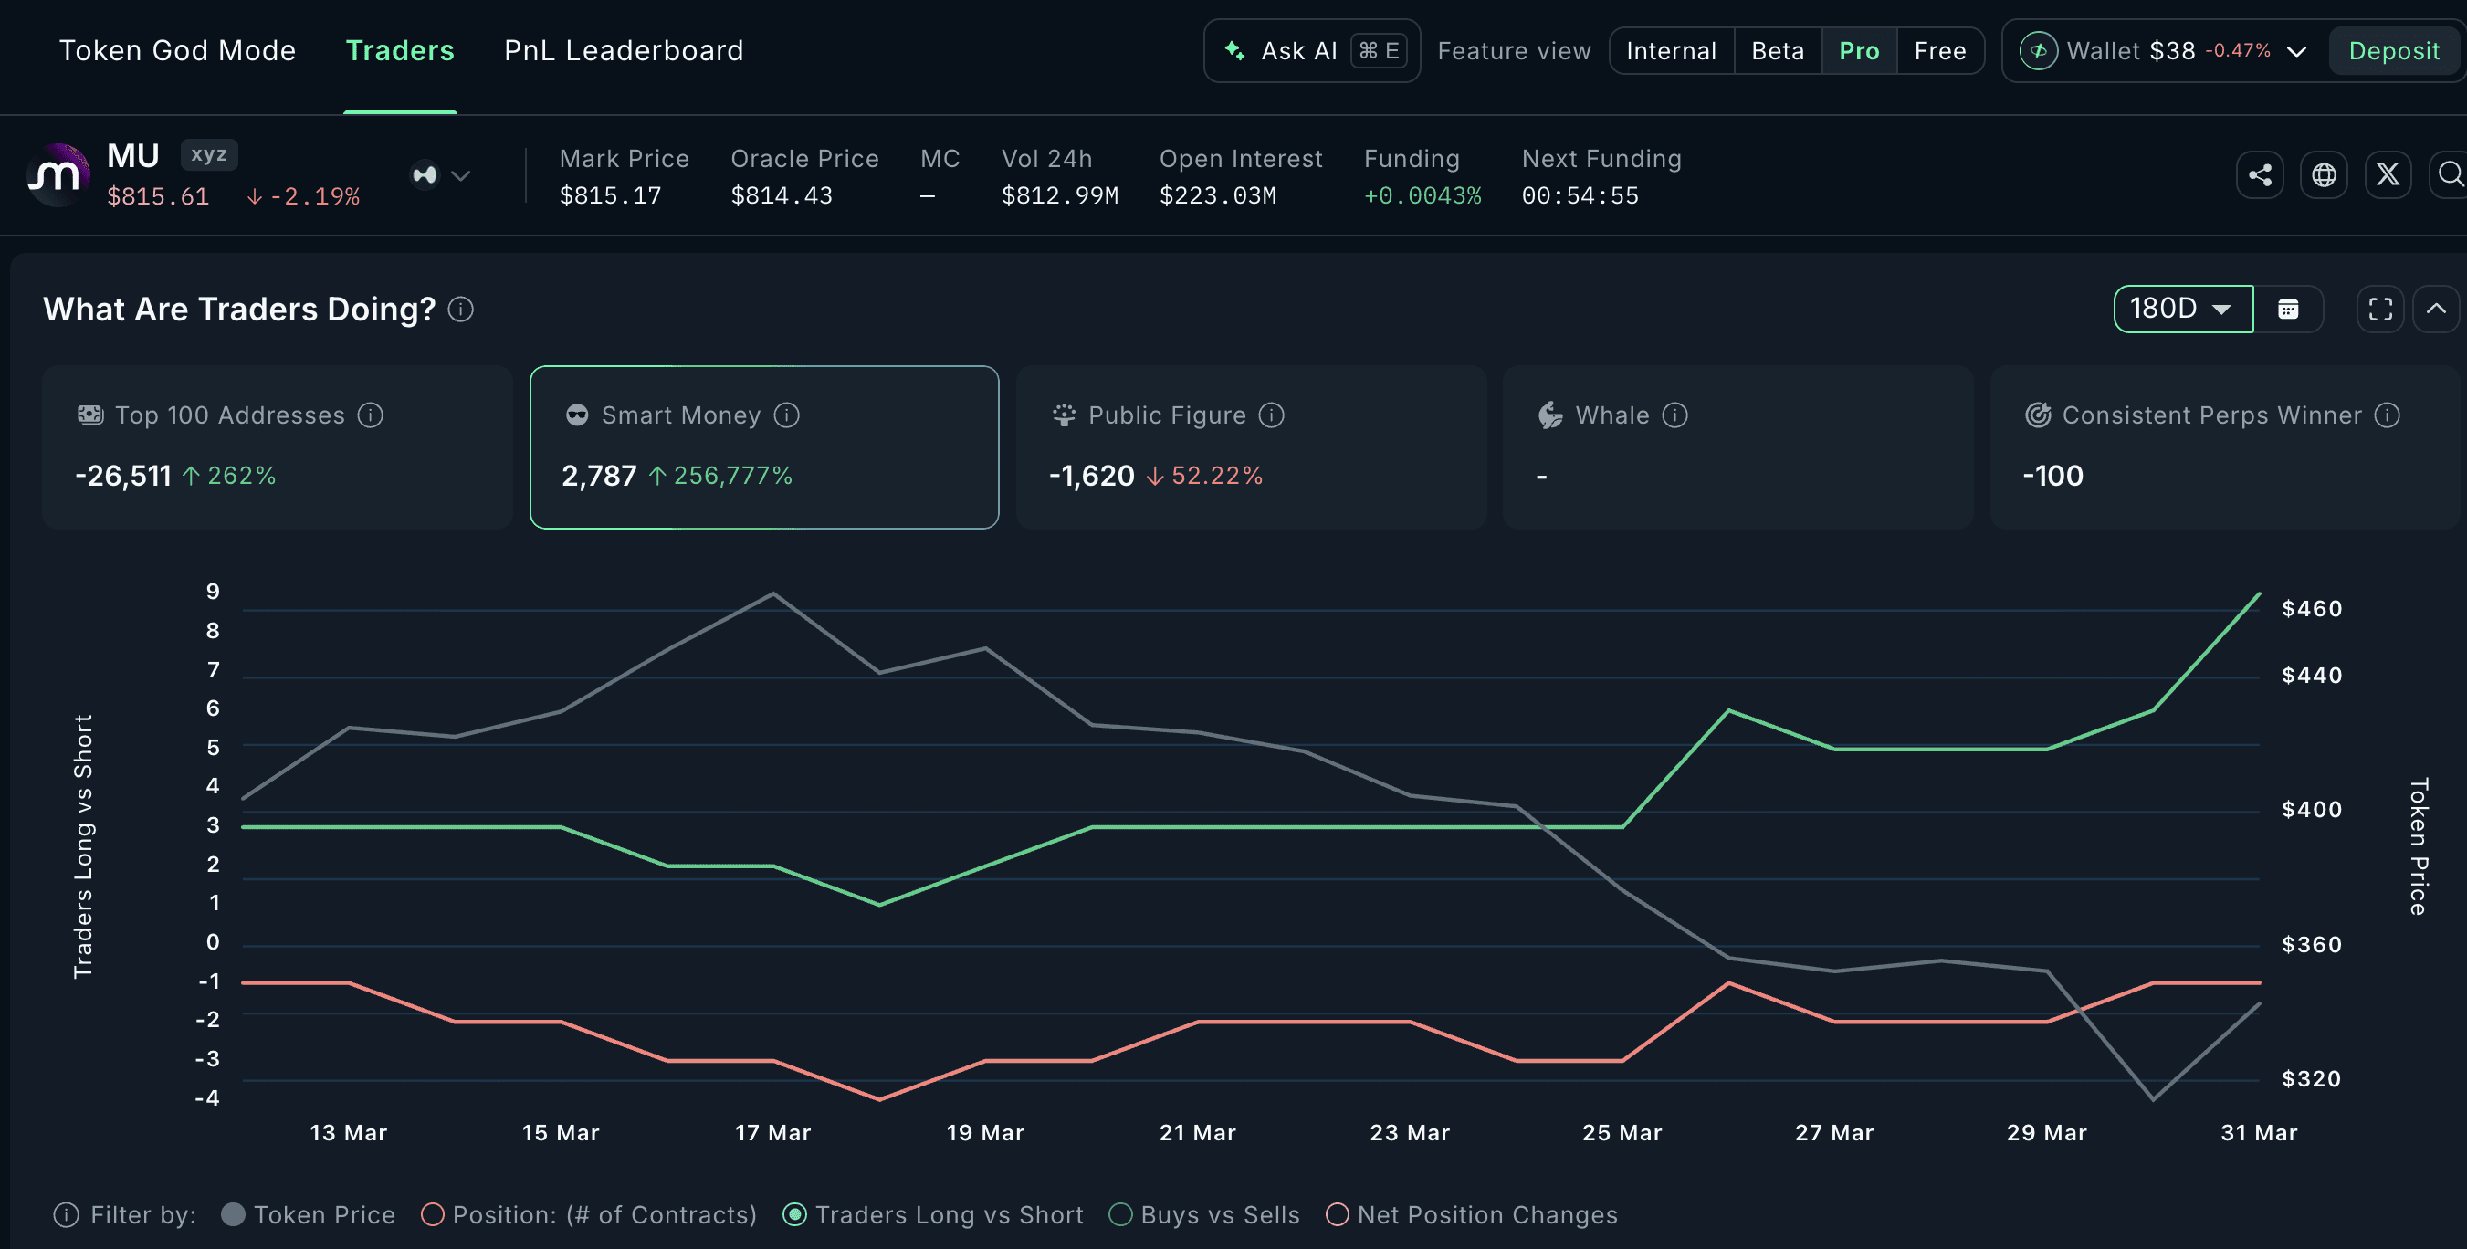Image resolution: width=2467 pixels, height=1249 pixels.
Task: Click the Top 100 Addresses info icon
Action: [x=371, y=415]
